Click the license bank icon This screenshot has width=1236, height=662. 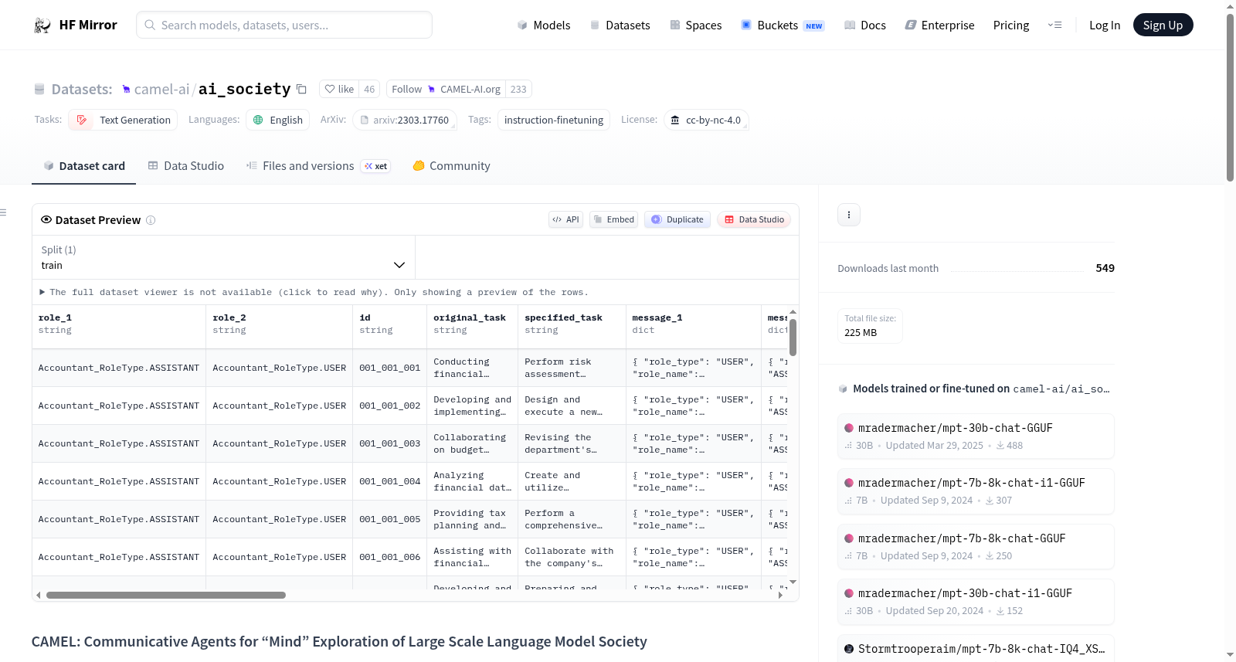pyautogui.click(x=675, y=120)
